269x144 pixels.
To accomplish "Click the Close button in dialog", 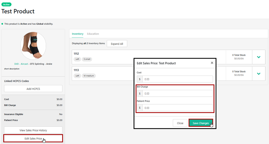I will pyautogui.click(x=180, y=123).
